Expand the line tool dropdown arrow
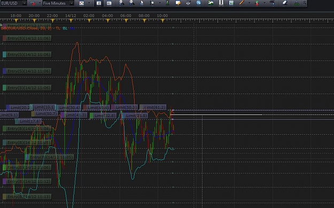Image resolution: width=334 pixels, height=208 pixels. (x=249, y=3)
